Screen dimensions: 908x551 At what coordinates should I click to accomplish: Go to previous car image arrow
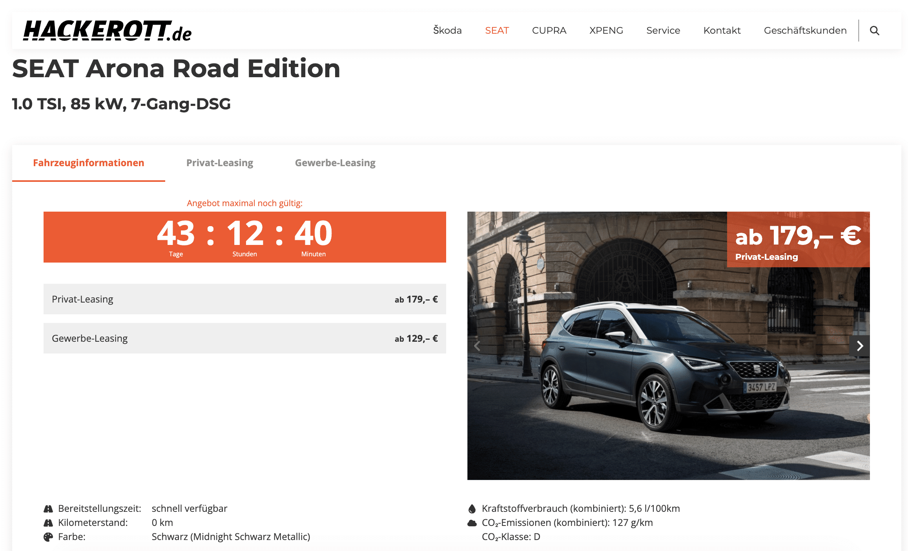point(477,346)
